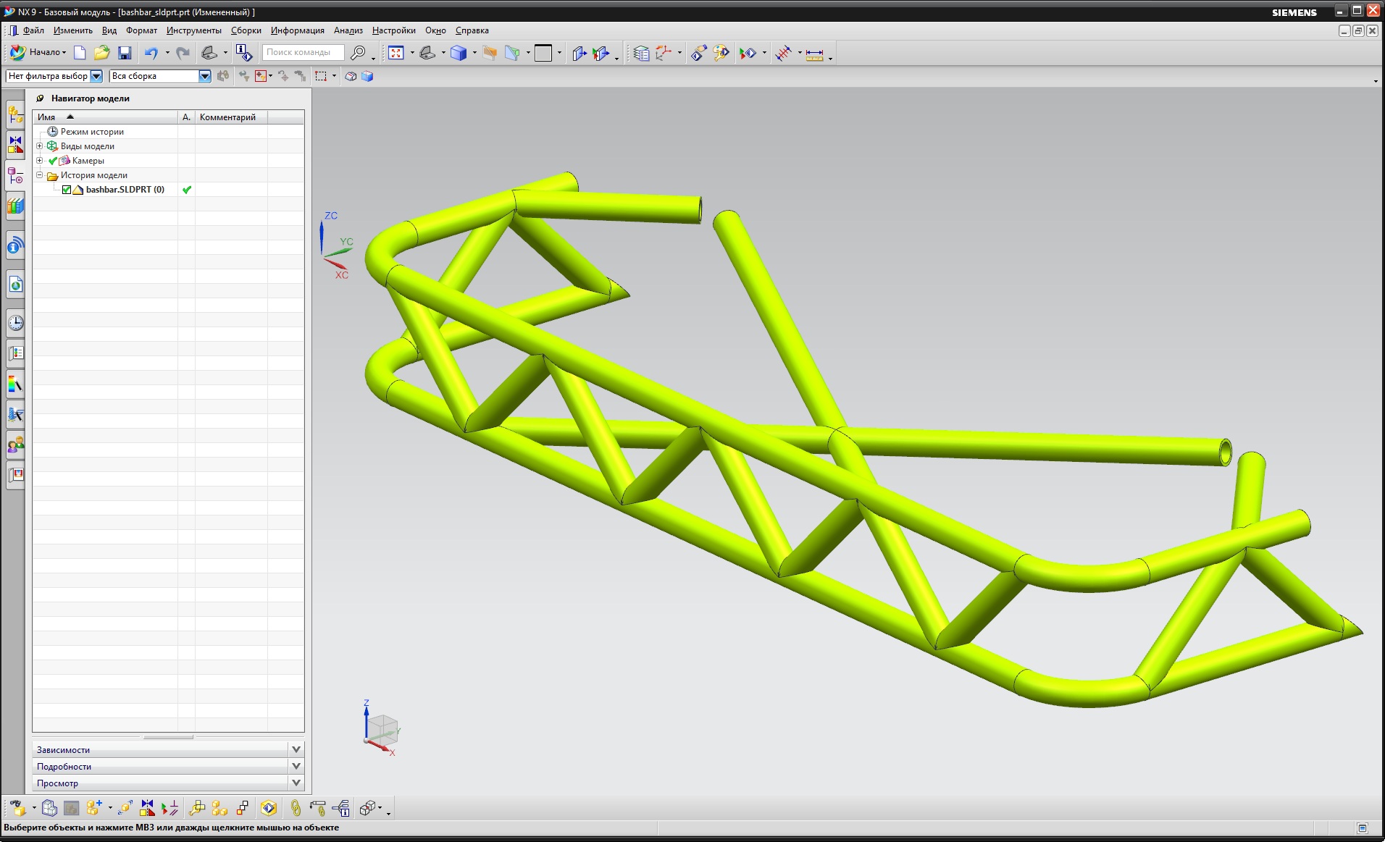Open the undo history dropdown arrow
The image size is (1385, 842).
167,53
